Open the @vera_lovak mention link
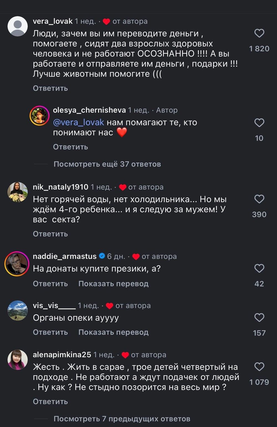Image resolution: width=277 pixels, height=427 pixels. 78,122
